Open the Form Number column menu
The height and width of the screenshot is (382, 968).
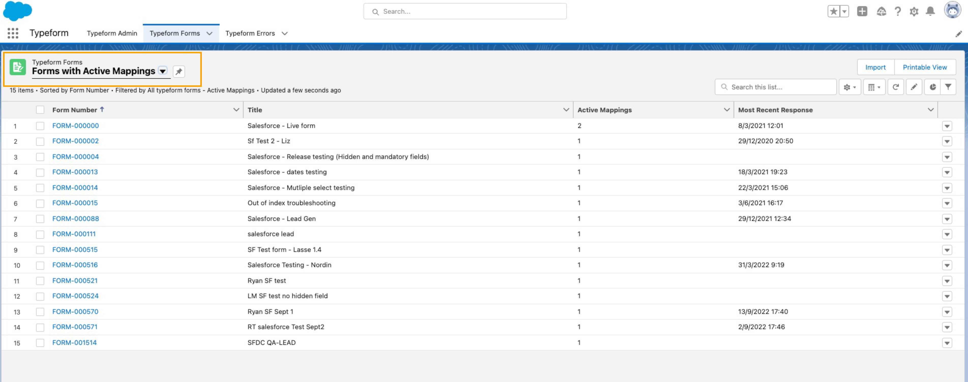pos(236,110)
